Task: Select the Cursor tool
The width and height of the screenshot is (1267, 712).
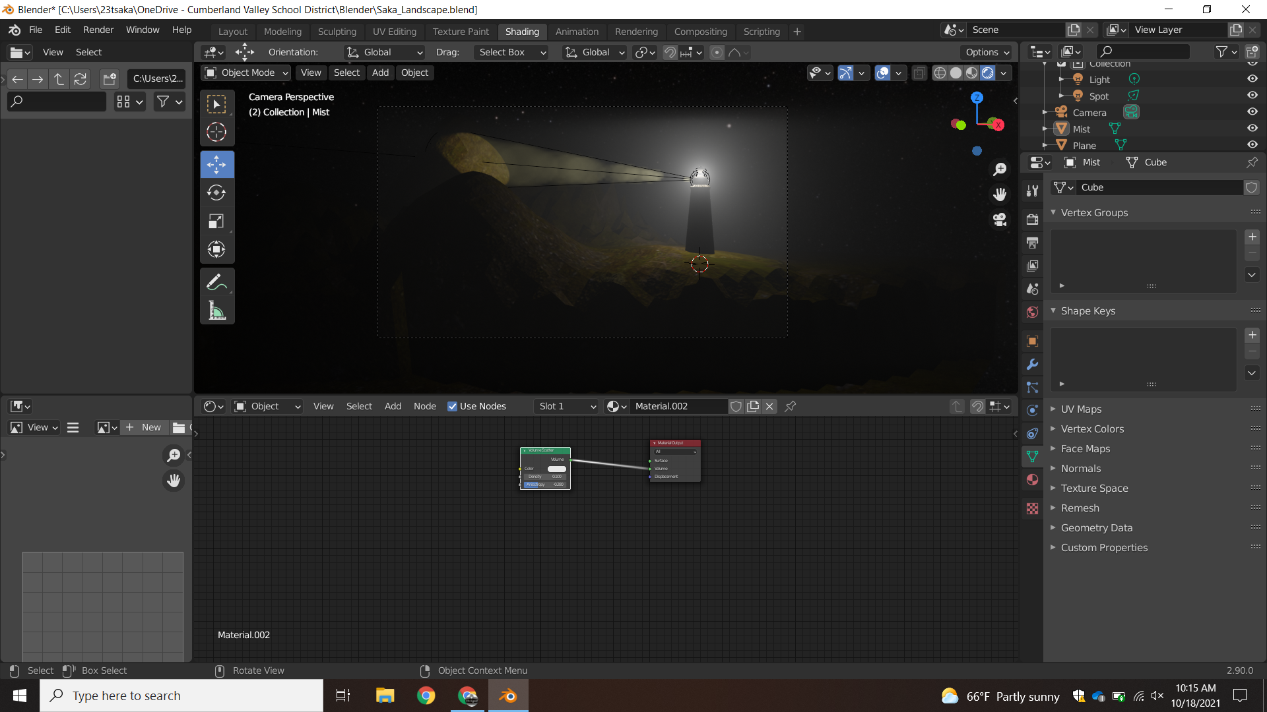Action: coord(216,132)
